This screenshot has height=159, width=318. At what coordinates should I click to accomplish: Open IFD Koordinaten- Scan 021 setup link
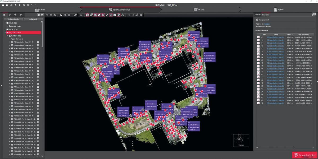pyautogui.click(x=276, y=52)
